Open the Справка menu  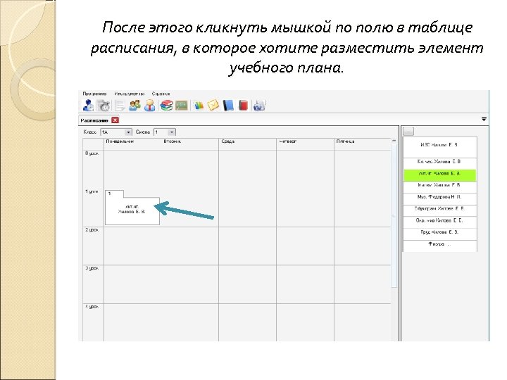click(x=161, y=94)
